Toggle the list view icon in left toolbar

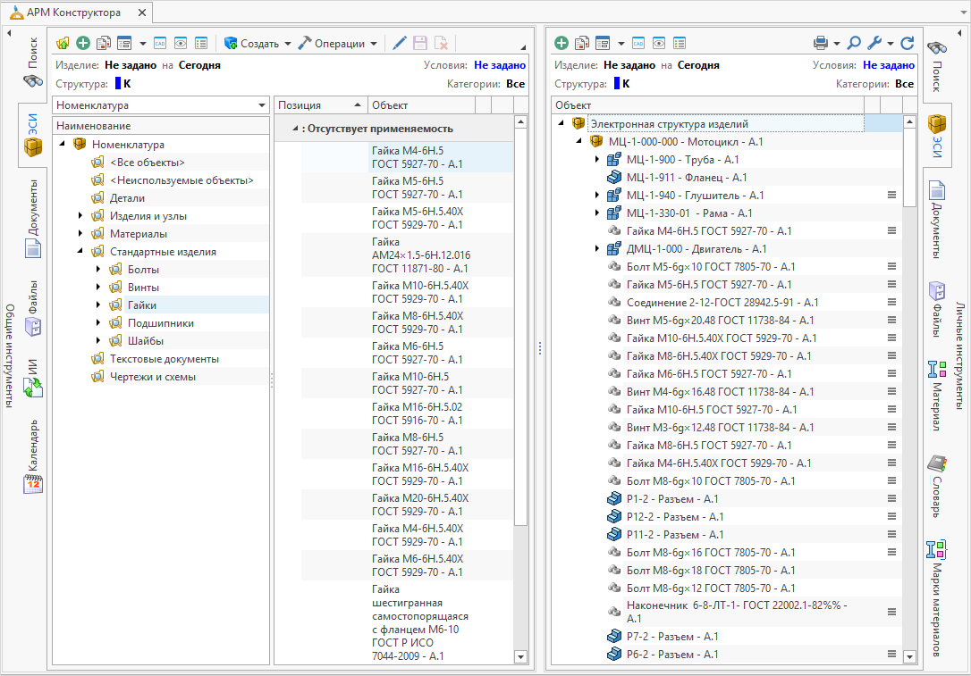click(201, 43)
